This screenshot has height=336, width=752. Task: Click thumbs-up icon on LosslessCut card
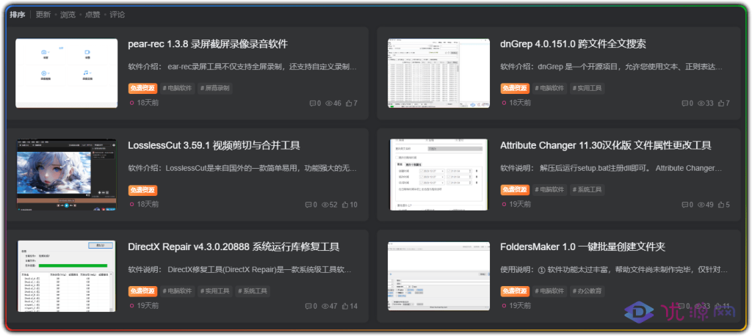click(x=345, y=205)
